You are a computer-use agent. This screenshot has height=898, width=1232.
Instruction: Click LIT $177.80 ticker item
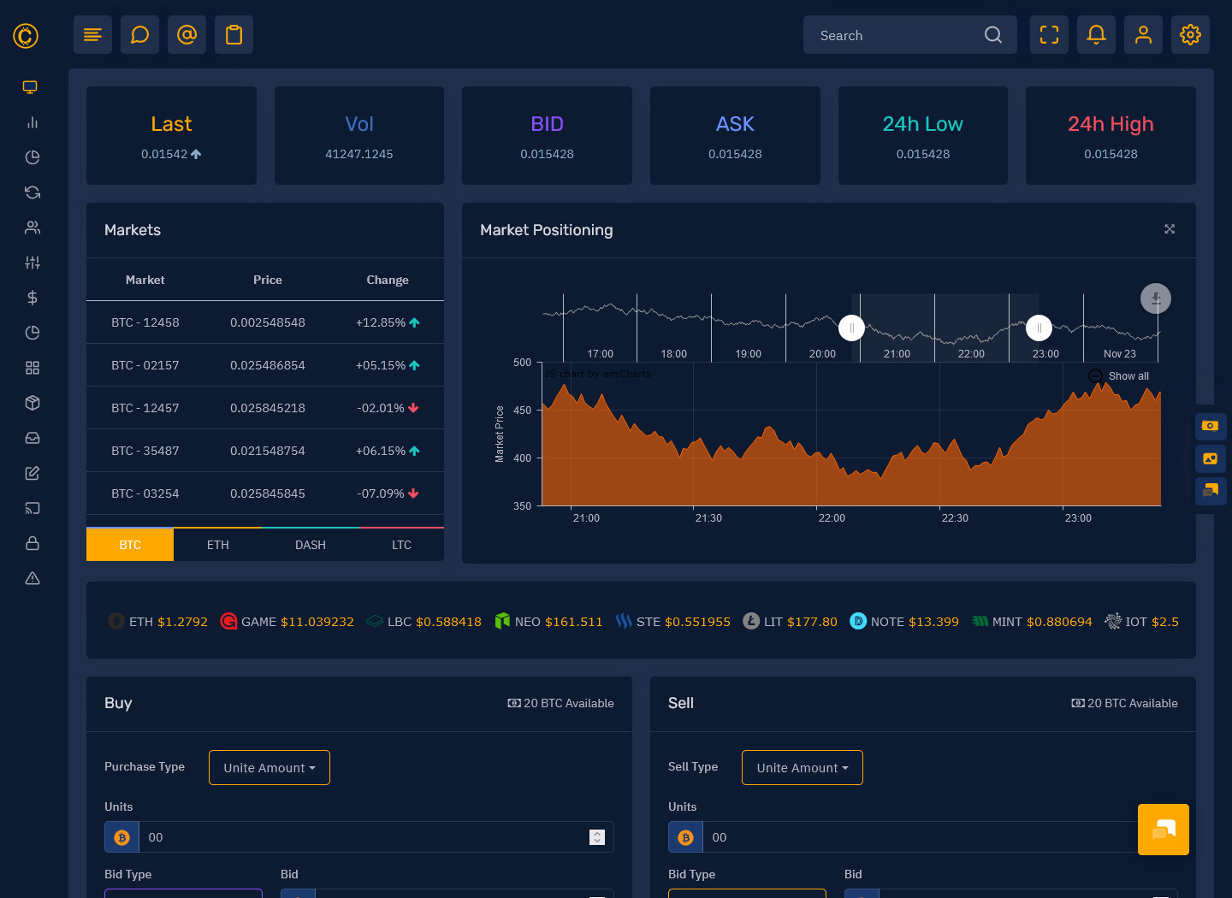click(x=790, y=622)
